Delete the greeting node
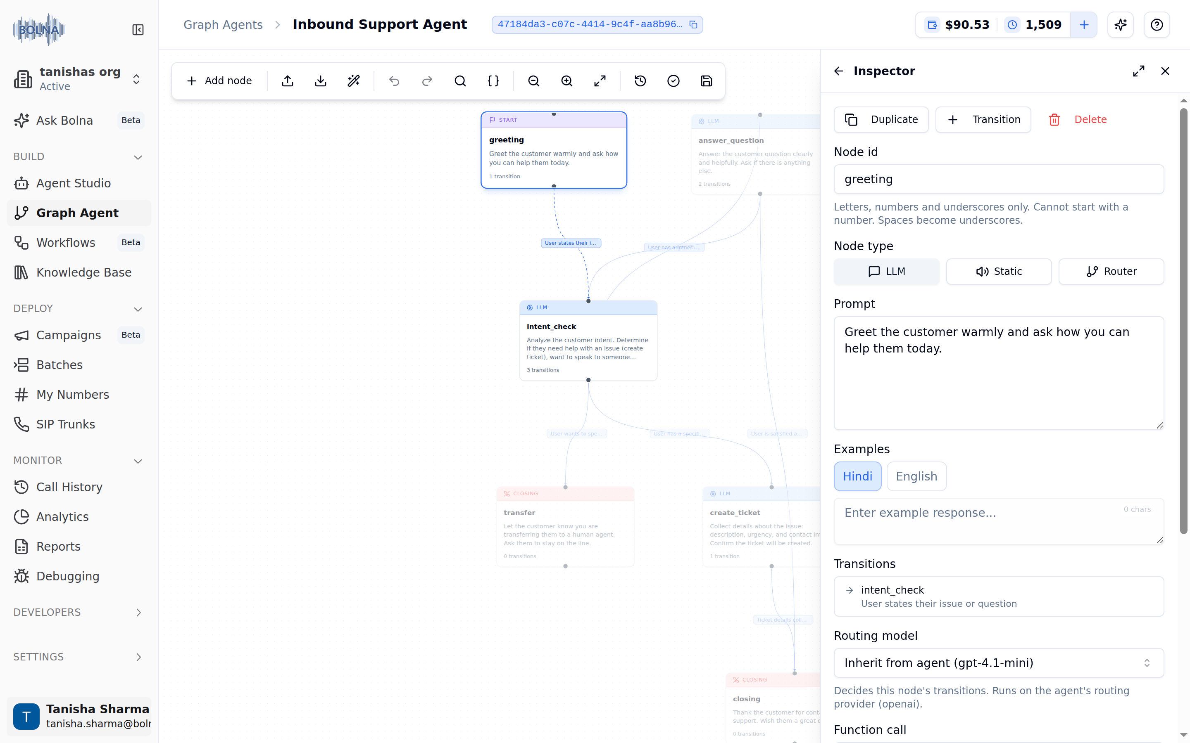 (x=1077, y=120)
